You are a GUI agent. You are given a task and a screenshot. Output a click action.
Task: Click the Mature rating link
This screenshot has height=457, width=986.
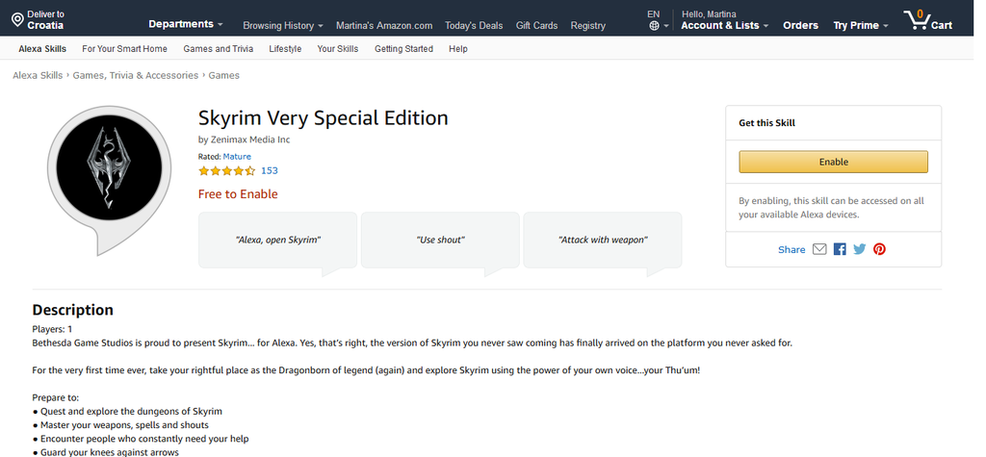point(237,156)
